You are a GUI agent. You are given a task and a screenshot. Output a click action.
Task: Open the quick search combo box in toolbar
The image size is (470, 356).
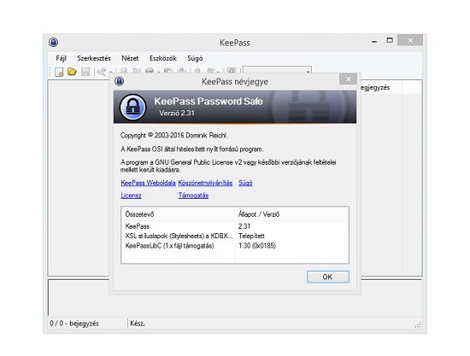tap(277, 70)
